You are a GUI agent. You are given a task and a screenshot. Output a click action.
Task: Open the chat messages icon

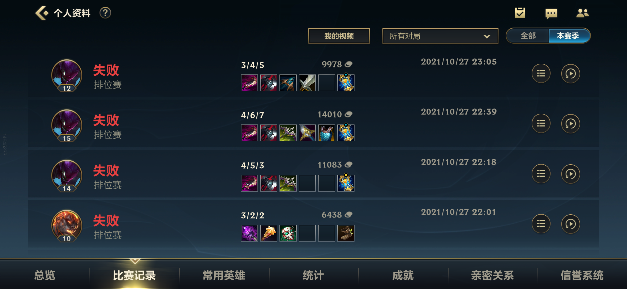(551, 13)
